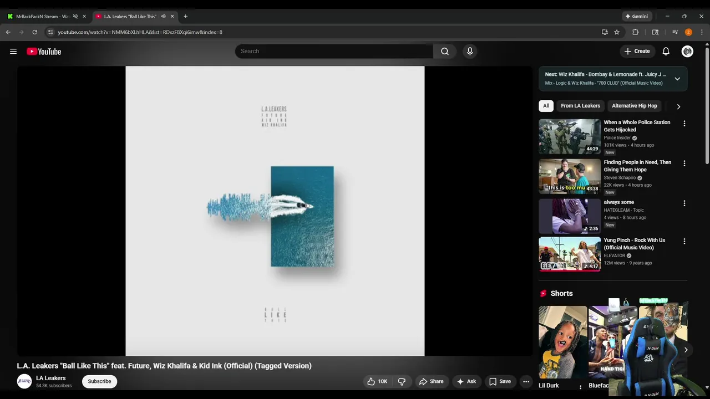Click the Ask button
Image resolution: width=710 pixels, height=399 pixels.
pyautogui.click(x=466, y=381)
